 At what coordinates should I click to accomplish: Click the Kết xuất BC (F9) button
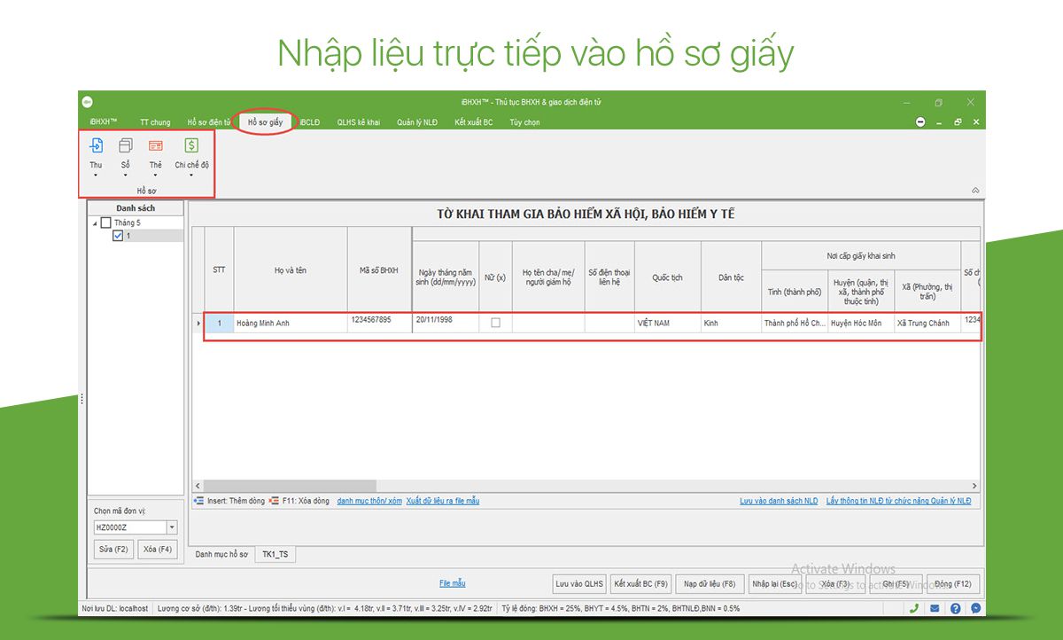pyautogui.click(x=640, y=584)
